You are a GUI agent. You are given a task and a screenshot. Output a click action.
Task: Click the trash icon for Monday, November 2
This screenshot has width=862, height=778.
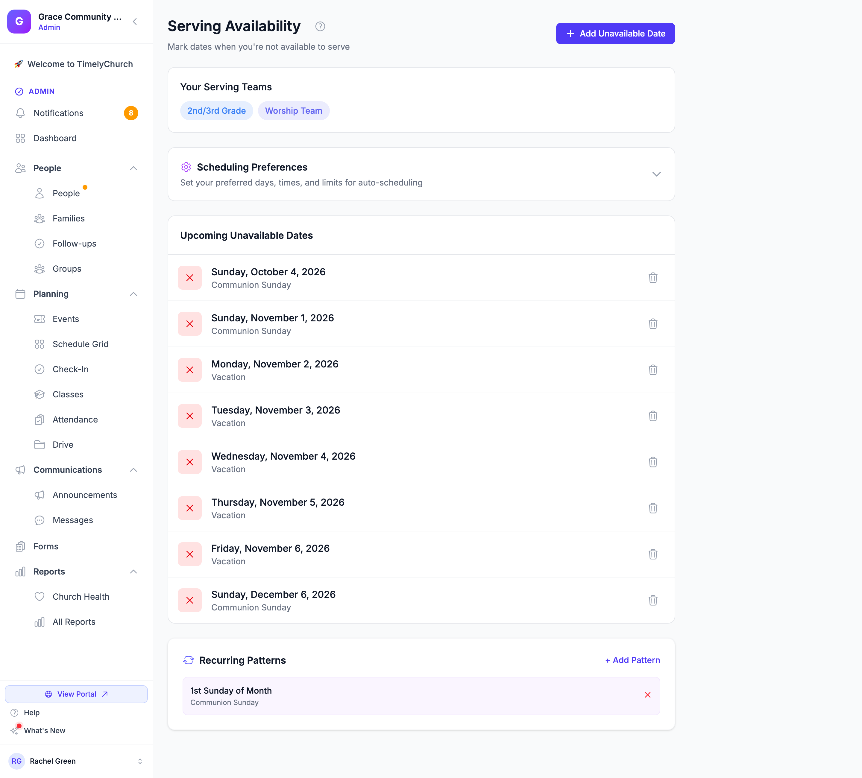(x=652, y=370)
